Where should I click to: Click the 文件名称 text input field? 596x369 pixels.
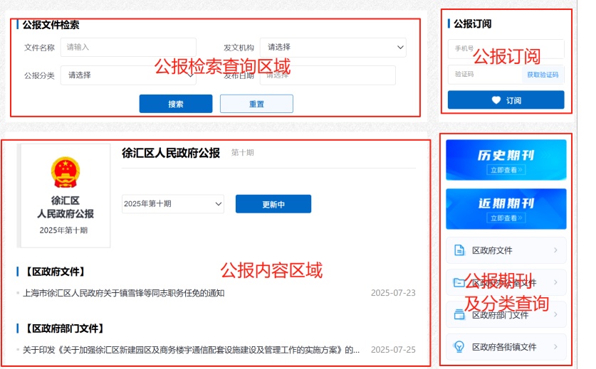[x=128, y=48]
